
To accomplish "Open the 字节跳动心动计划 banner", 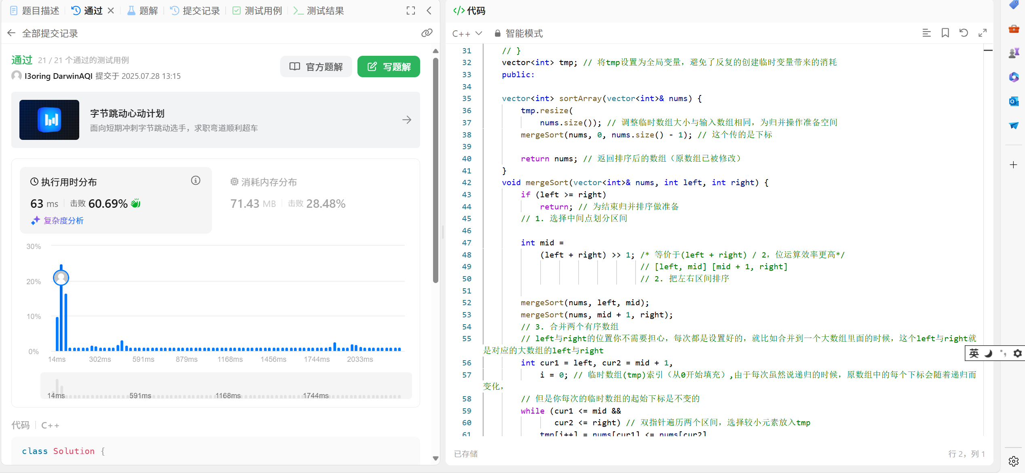I will click(216, 120).
